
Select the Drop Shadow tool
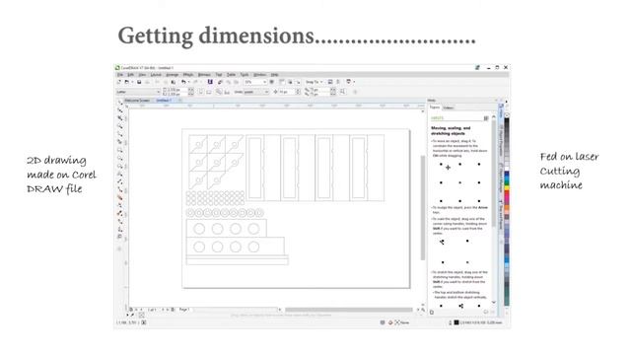(x=120, y=197)
